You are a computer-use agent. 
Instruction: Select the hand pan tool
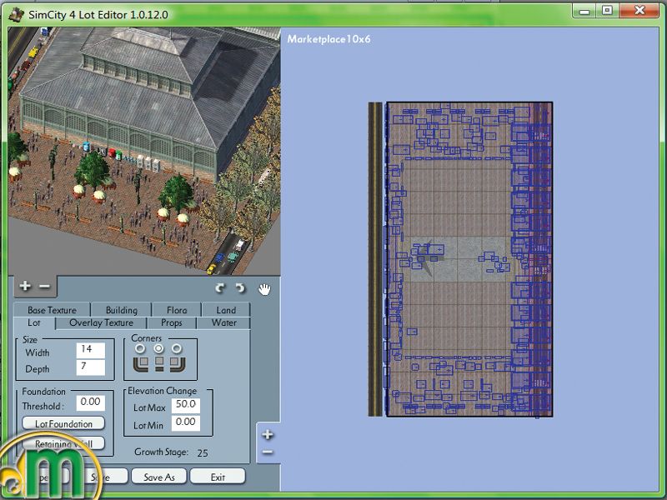tap(264, 289)
